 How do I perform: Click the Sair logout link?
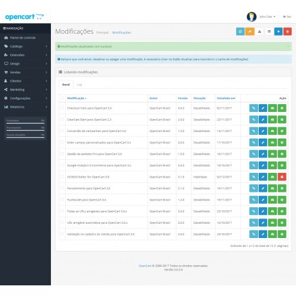tap(287, 17)
